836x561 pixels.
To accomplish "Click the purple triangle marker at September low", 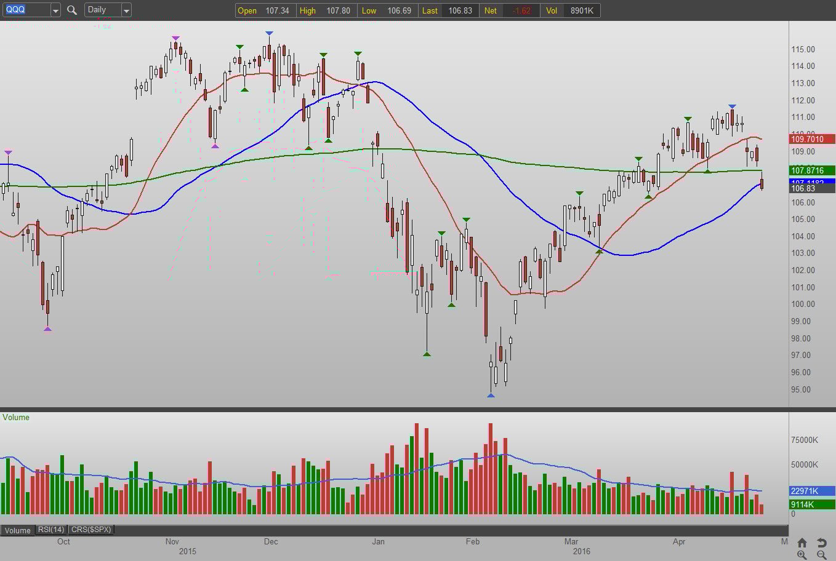I will 47,329.
